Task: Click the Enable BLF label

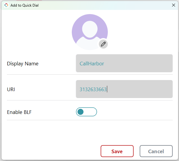Action: (19, 112)
